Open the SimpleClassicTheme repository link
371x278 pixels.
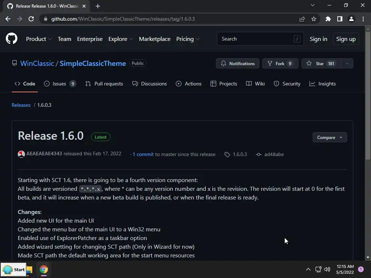(x=93, y=63)
